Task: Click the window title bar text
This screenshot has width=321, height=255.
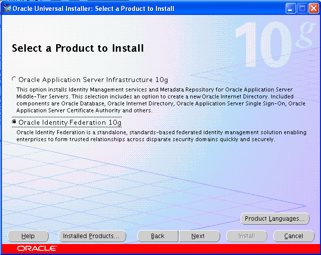Action: click(93, 8)
